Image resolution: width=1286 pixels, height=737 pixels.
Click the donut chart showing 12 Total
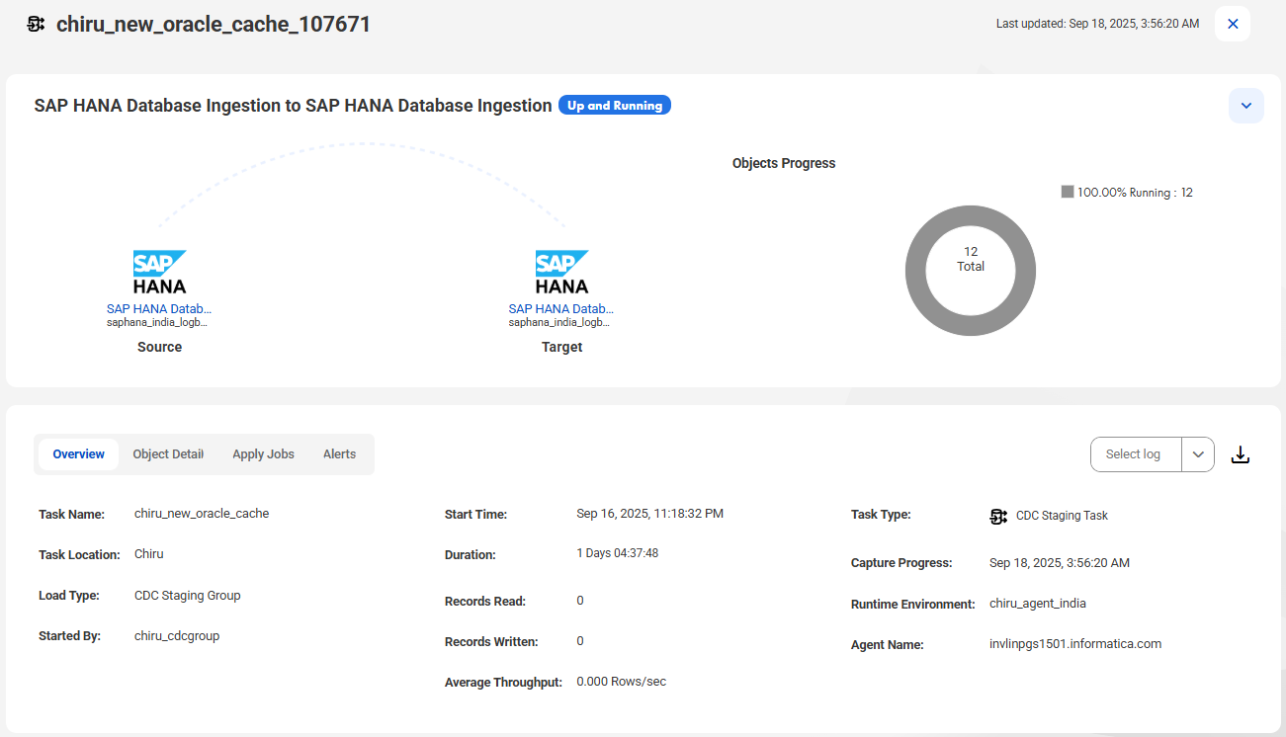pyautogui.click(x=971, y=271)
